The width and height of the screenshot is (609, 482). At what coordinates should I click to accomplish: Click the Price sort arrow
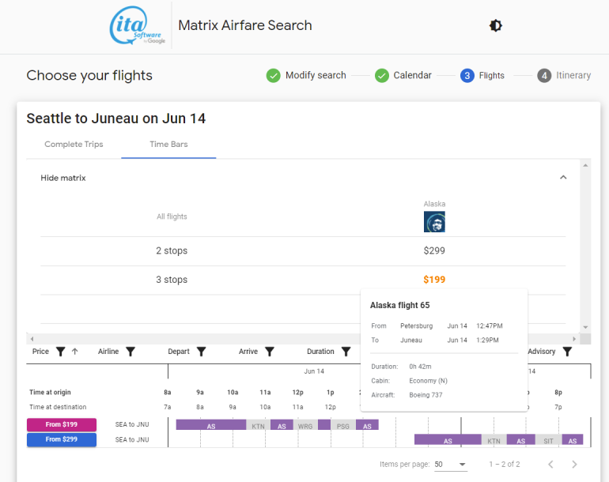tap(75, 352)
